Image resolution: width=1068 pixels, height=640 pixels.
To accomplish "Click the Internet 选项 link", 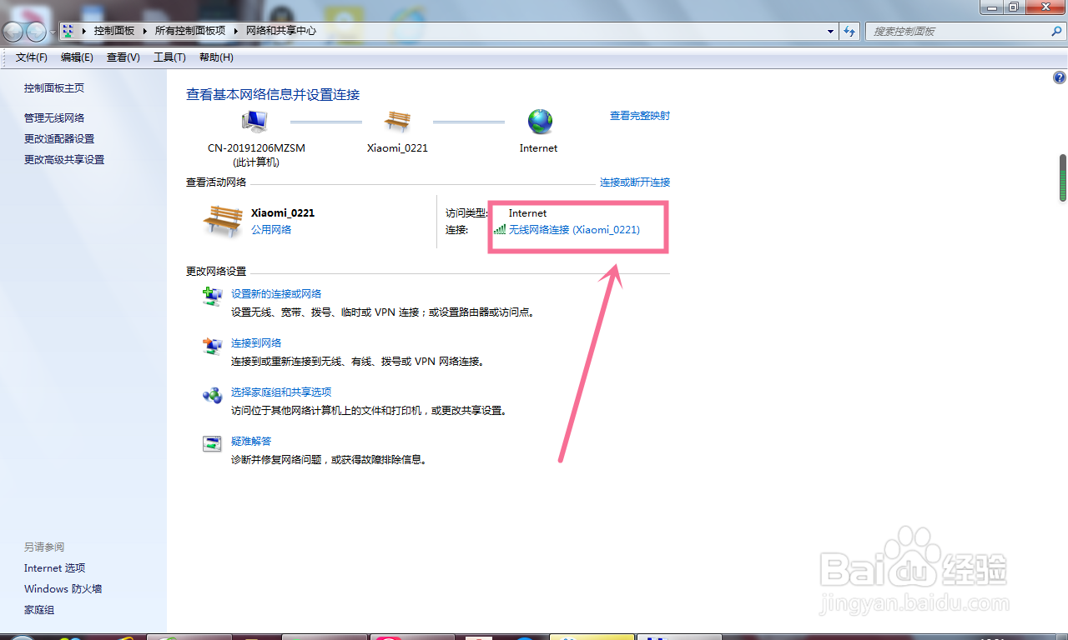I will point(55,568).
